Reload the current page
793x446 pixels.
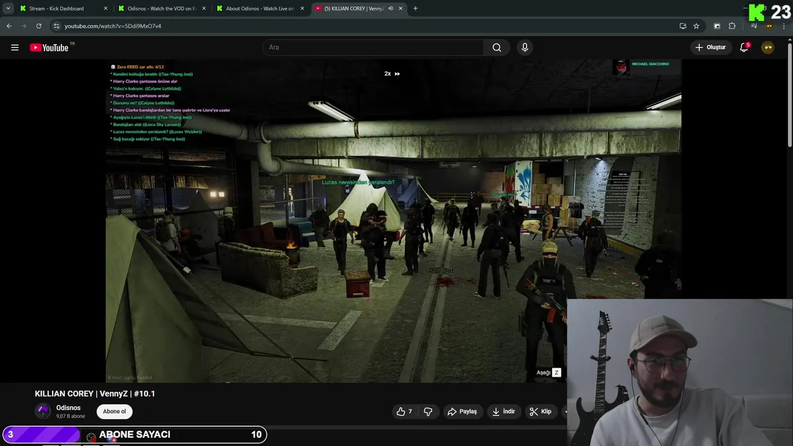pyautogui.click(x=38, y=26)
